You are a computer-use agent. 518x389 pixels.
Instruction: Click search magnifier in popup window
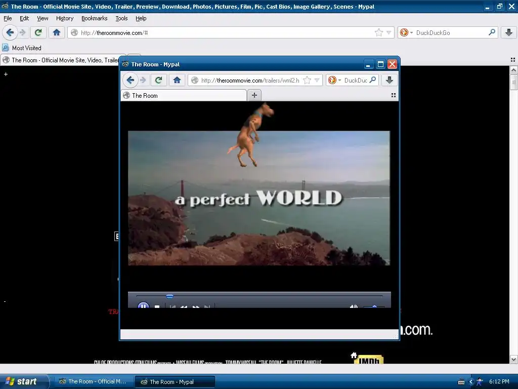point(373,80)
